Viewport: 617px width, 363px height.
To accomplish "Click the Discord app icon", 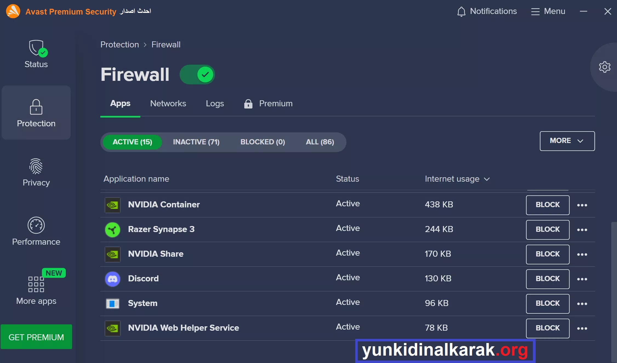I will coord(112,279).
